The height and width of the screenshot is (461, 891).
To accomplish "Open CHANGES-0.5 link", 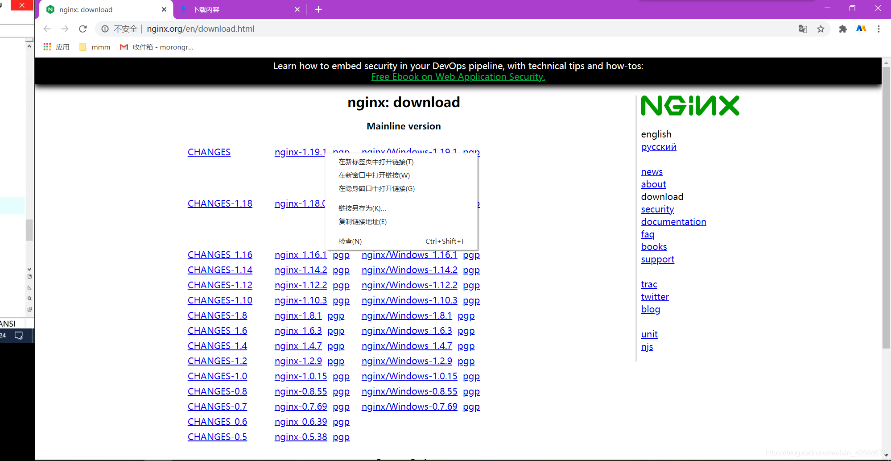I will [217, 437].
